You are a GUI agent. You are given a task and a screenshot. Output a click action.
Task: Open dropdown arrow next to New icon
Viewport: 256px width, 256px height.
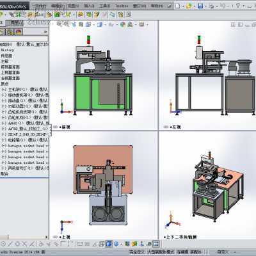tap(183, 6)
